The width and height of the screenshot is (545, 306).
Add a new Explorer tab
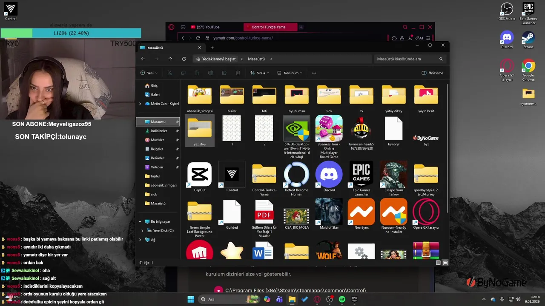[212, 48]
